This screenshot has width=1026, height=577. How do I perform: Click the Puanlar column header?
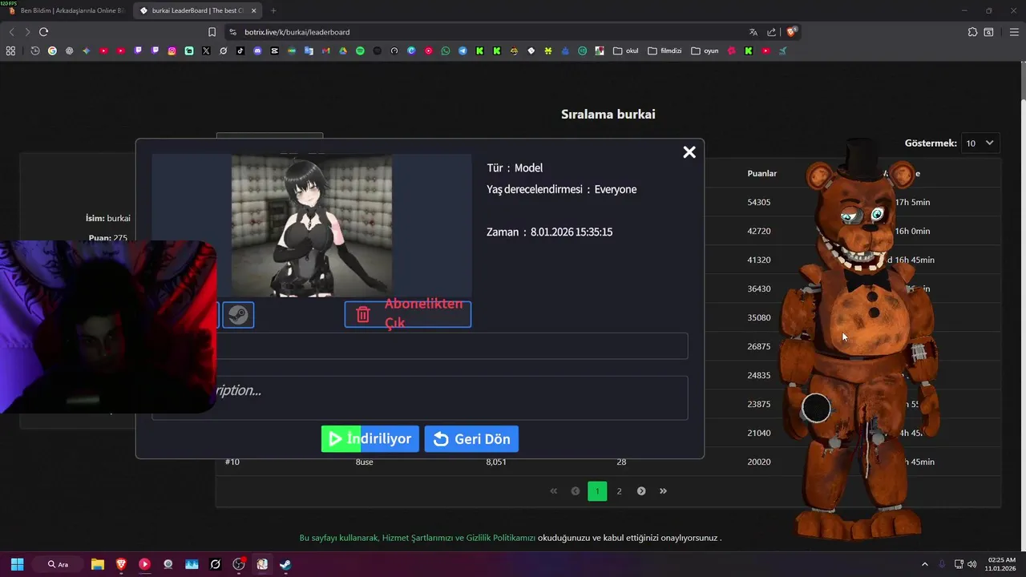tap(762, 173)
